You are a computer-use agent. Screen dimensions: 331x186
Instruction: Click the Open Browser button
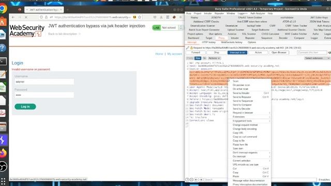point(279,53)
